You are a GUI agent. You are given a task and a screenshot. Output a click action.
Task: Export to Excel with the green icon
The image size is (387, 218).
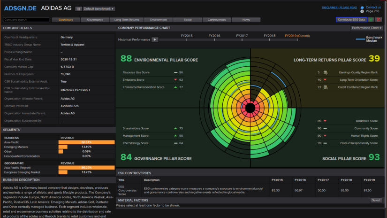(x=371, y=20)
